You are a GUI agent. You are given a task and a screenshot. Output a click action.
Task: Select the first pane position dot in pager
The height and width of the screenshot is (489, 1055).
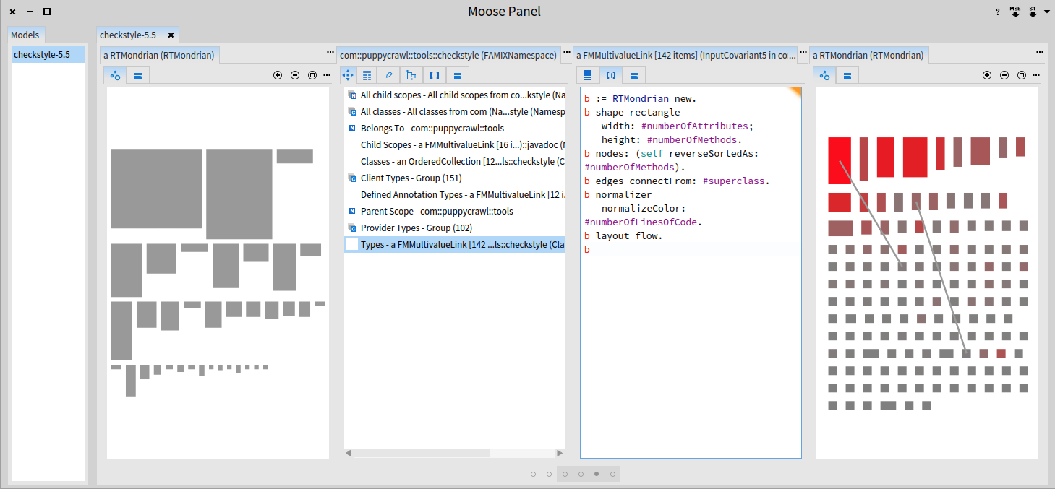[x=533, y=474]
